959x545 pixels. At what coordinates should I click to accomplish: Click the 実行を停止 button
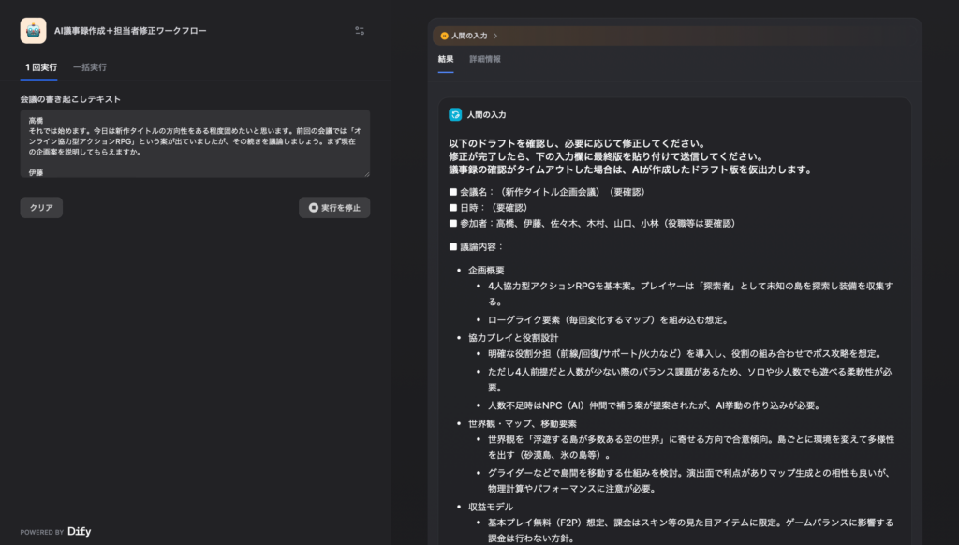tap(333, 208)
